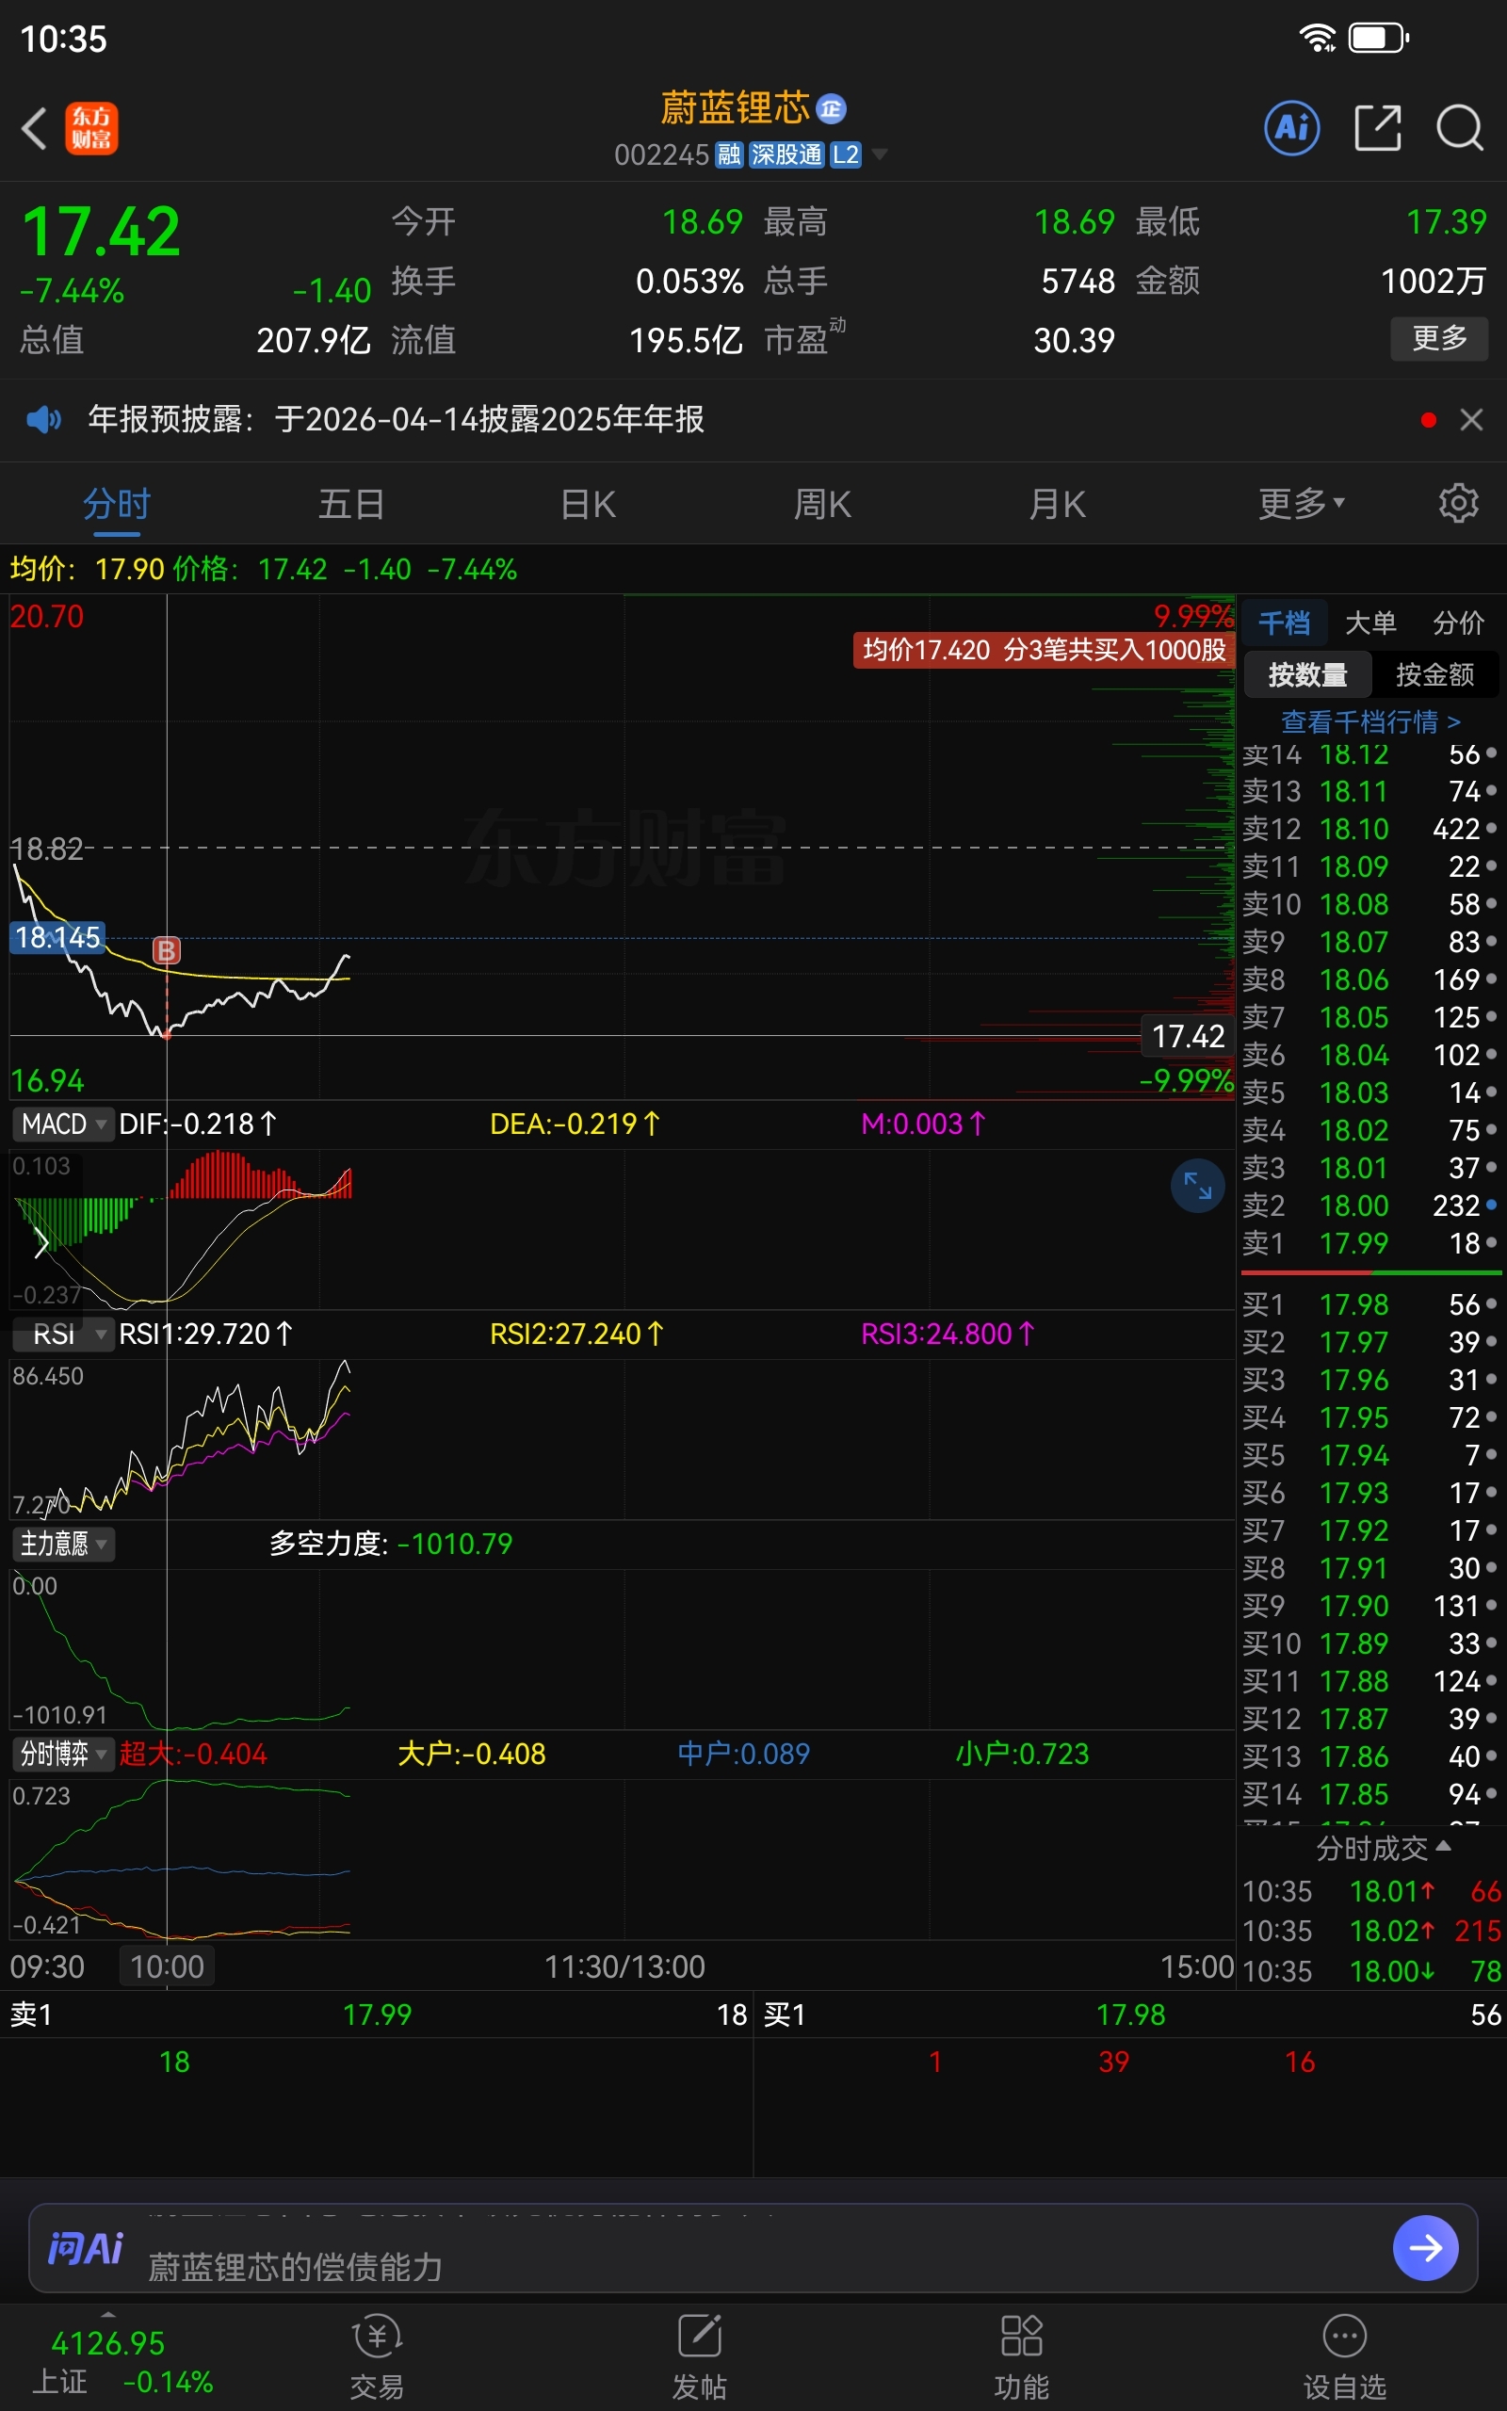Viewport: 1507px width, 2411px height.
Task: Expand the left side chevron panel
Action: click(x=41, y=1241)
